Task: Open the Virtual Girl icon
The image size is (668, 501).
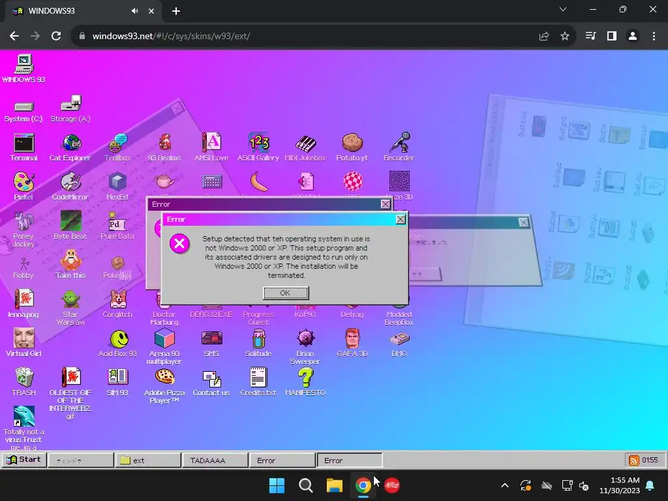Action: point(24,339)
